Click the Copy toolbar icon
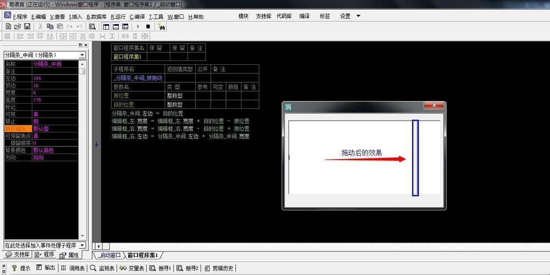Viewport: 550px width, 275px height. pyautogui.click(x=50, y=26)
